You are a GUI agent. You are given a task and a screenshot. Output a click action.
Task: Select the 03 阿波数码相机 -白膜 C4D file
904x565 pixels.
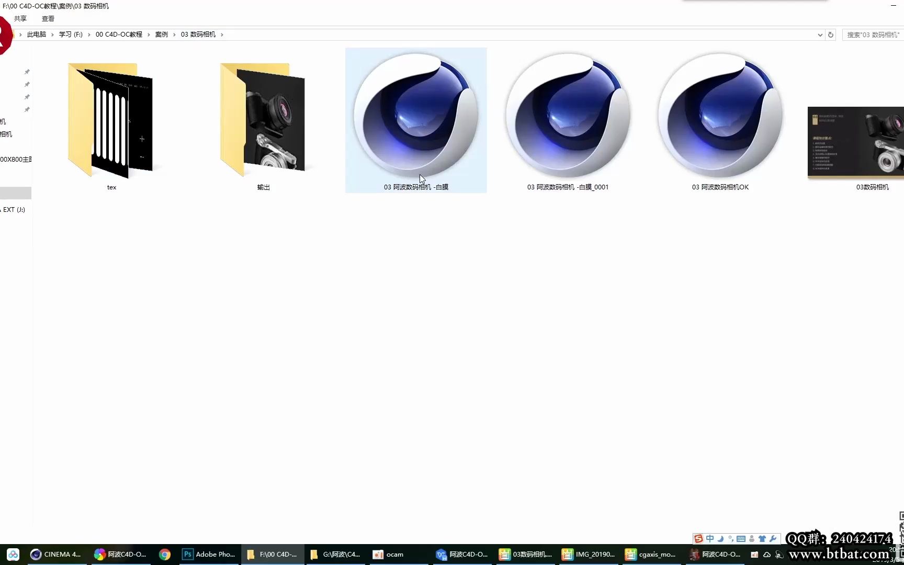click(x=416, y=121)
